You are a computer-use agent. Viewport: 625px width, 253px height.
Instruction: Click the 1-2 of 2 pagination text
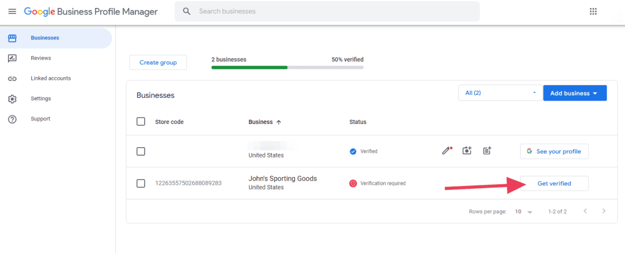pos(558,212)
